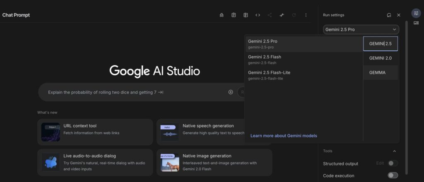Switch to GEMMA category tab
This screenshot has width=424, height=182.
pos(381,73)
